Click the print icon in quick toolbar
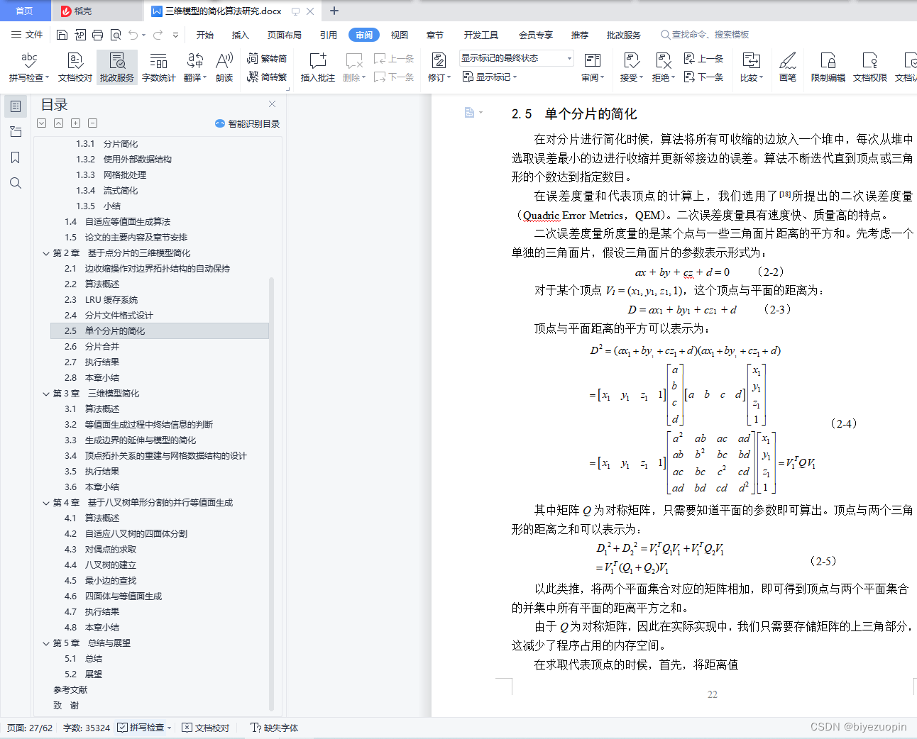Image resolution: width=917 pixels, height=739 pixels. 97,35
